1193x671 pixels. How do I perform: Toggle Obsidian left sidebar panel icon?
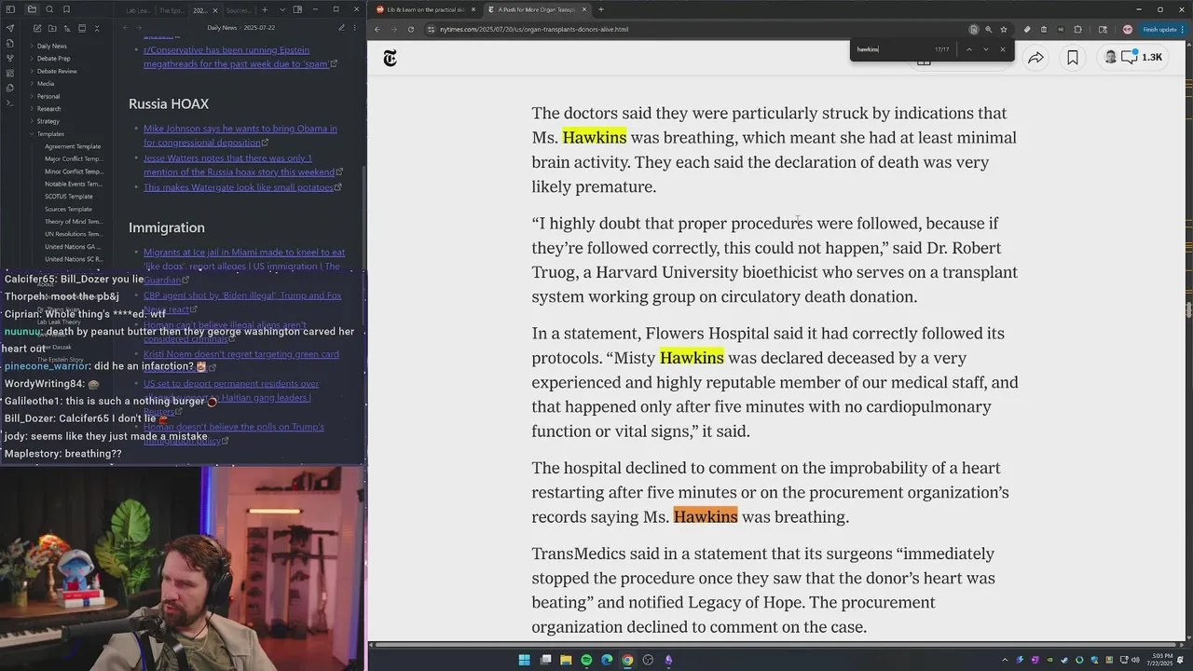pyautogui.click(x=10, y=9)
